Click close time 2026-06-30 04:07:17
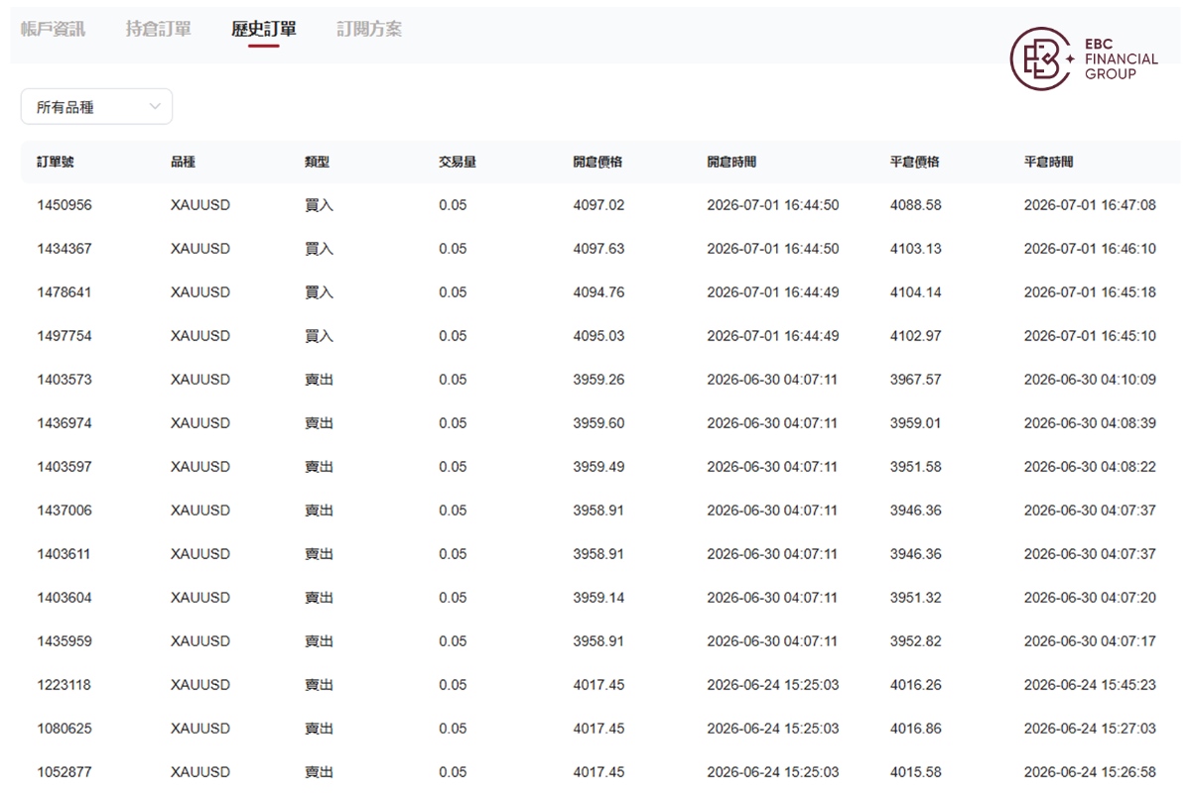The height and width of the screenshot is (797, 1191). tap(1090, 641)
